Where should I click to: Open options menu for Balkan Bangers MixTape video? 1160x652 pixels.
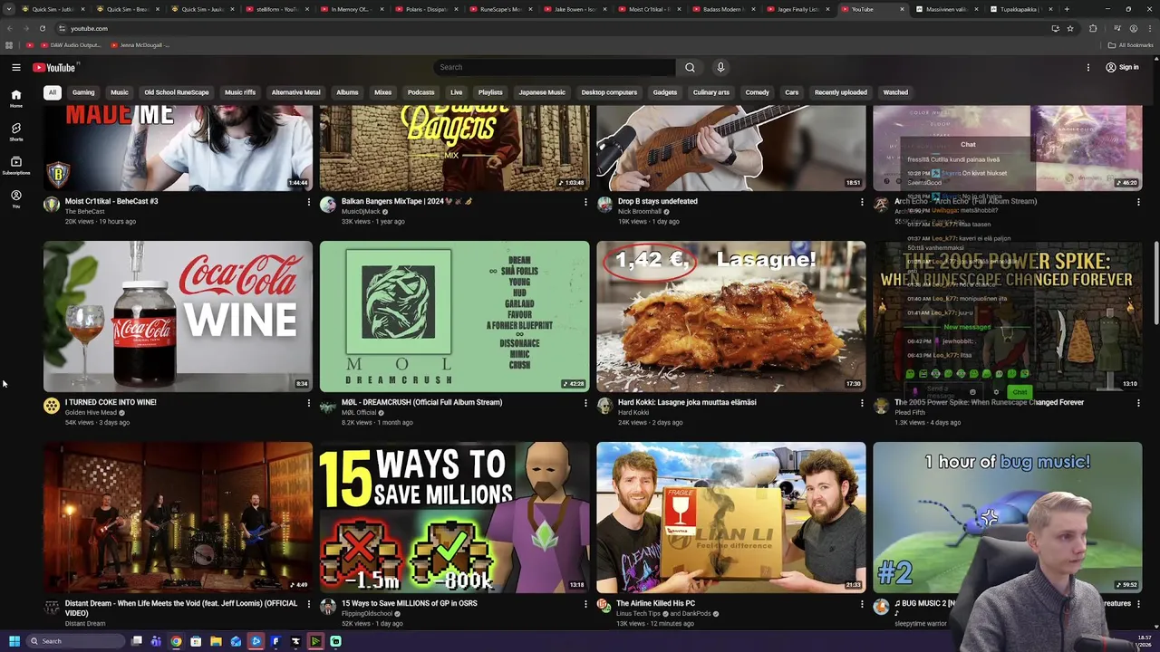click(585, 202)
